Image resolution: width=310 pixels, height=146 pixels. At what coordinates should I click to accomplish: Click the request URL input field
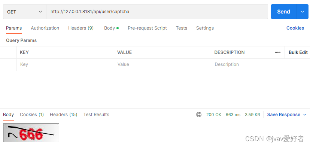(x=157, y=12)
